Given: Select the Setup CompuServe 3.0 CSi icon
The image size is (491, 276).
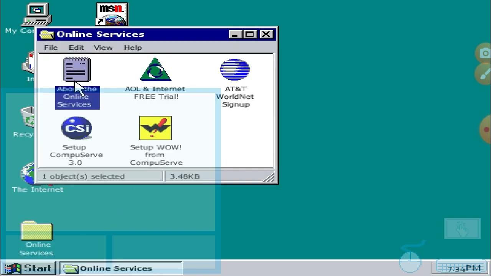Looking at the screenshot, I should tap(77, 128).
